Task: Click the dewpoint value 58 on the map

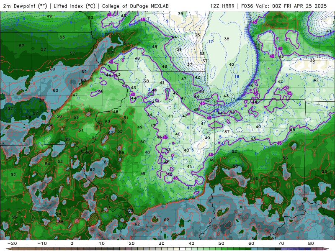Action: click(x=235, y=166)
